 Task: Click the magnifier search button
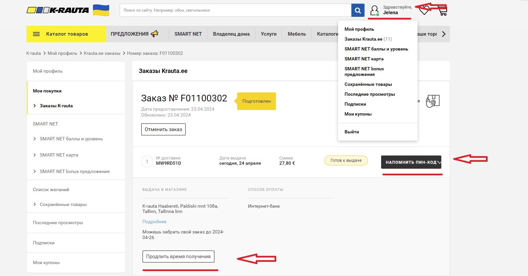coord(358,10)
